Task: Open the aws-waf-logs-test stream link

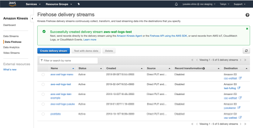Action: pos(61,84)
